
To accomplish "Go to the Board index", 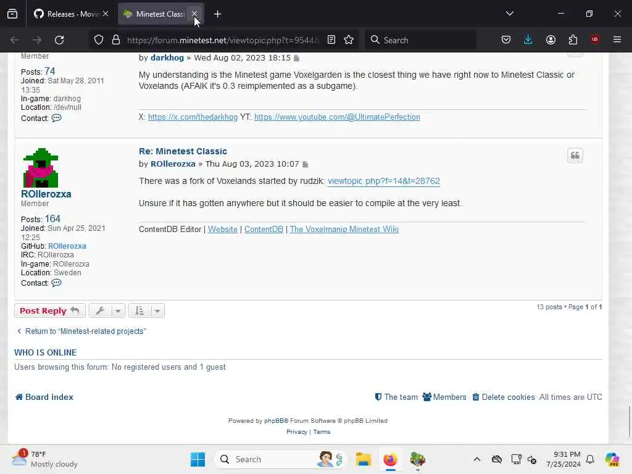I will tap(44, 397).
